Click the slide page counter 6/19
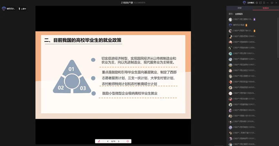The height and width of the screenshot is (146, 279). pyautogui.click(x=113, y=141)
